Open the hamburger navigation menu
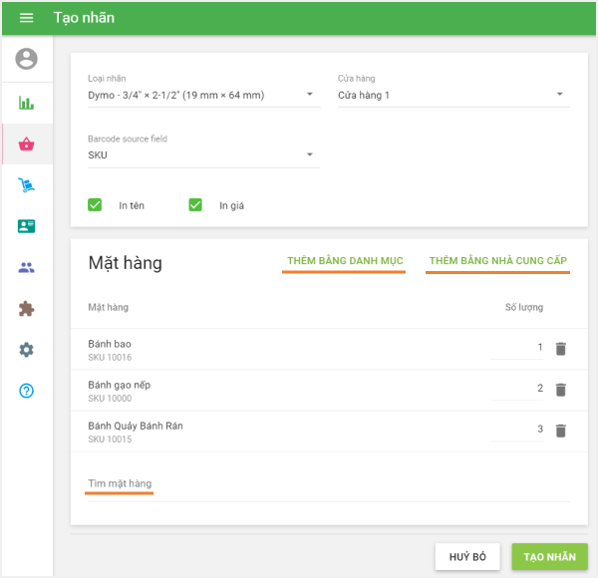The width and height of the screenshot is (598, 578). (27, 18)
